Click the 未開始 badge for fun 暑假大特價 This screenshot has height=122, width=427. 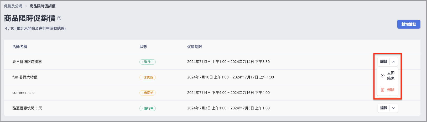point(148,77)
